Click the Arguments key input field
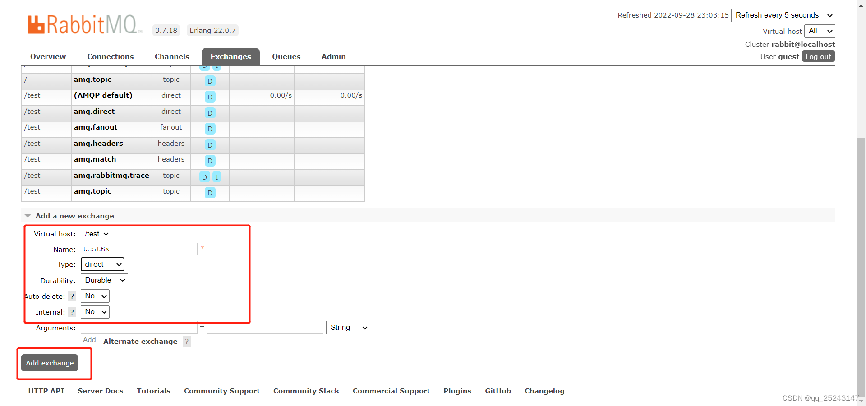 click(139, 328)
